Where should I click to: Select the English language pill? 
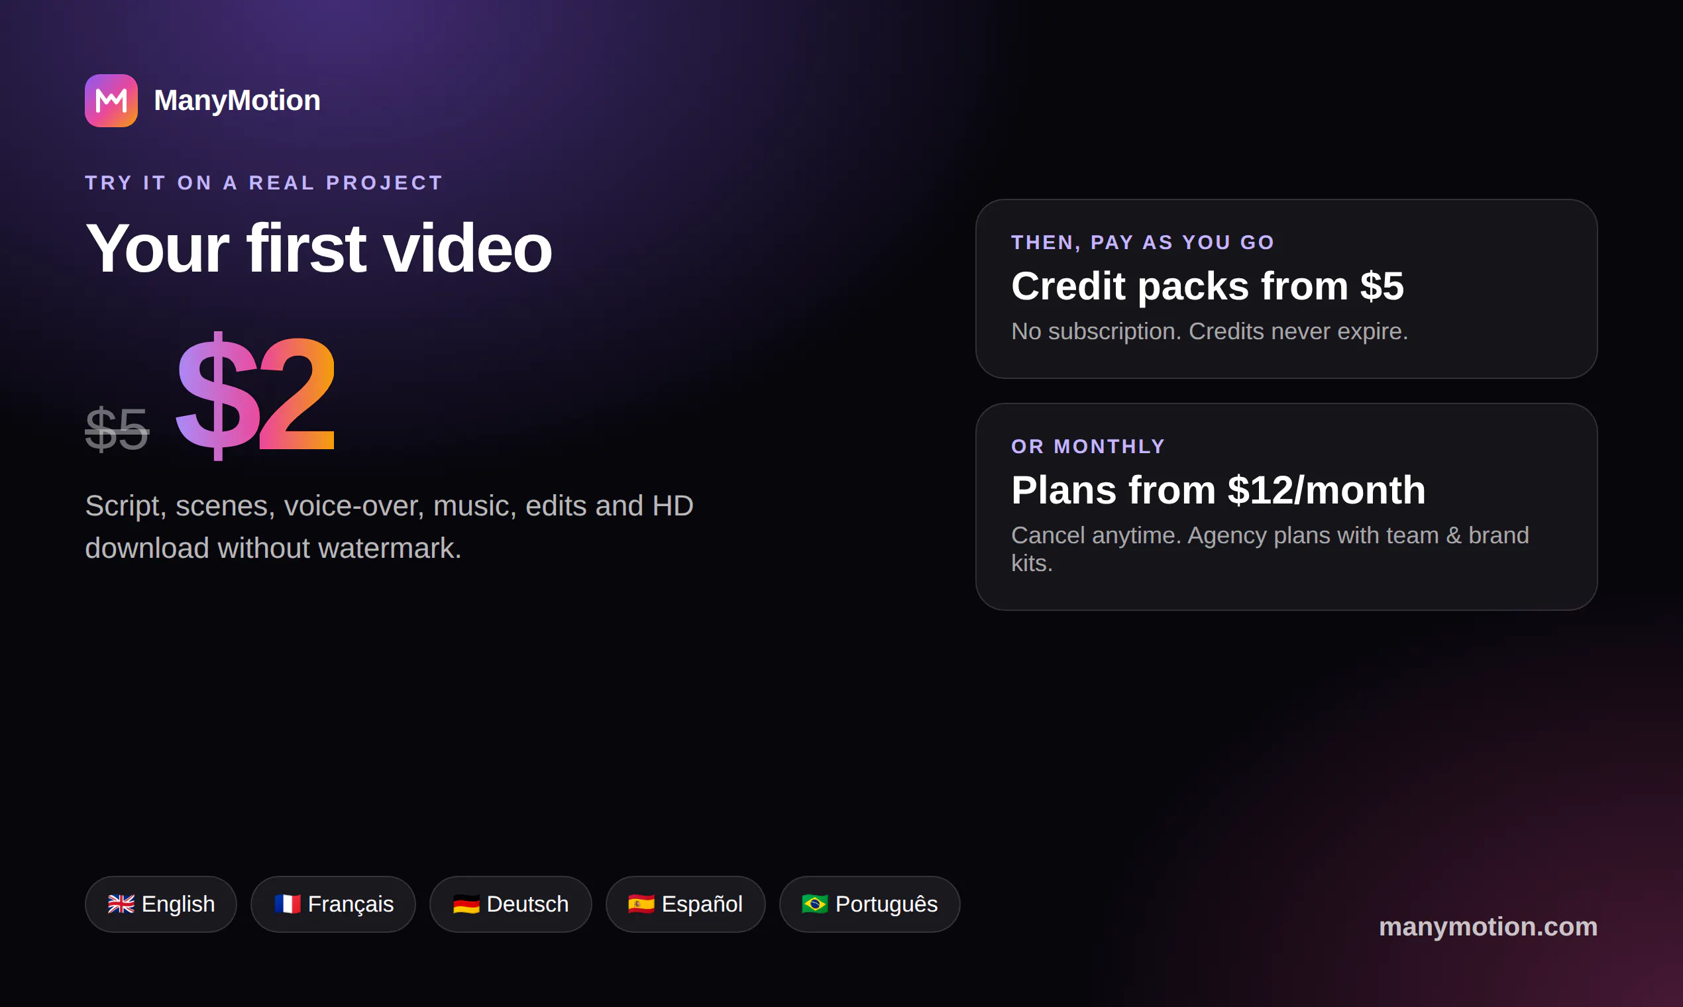coord(161,904)
